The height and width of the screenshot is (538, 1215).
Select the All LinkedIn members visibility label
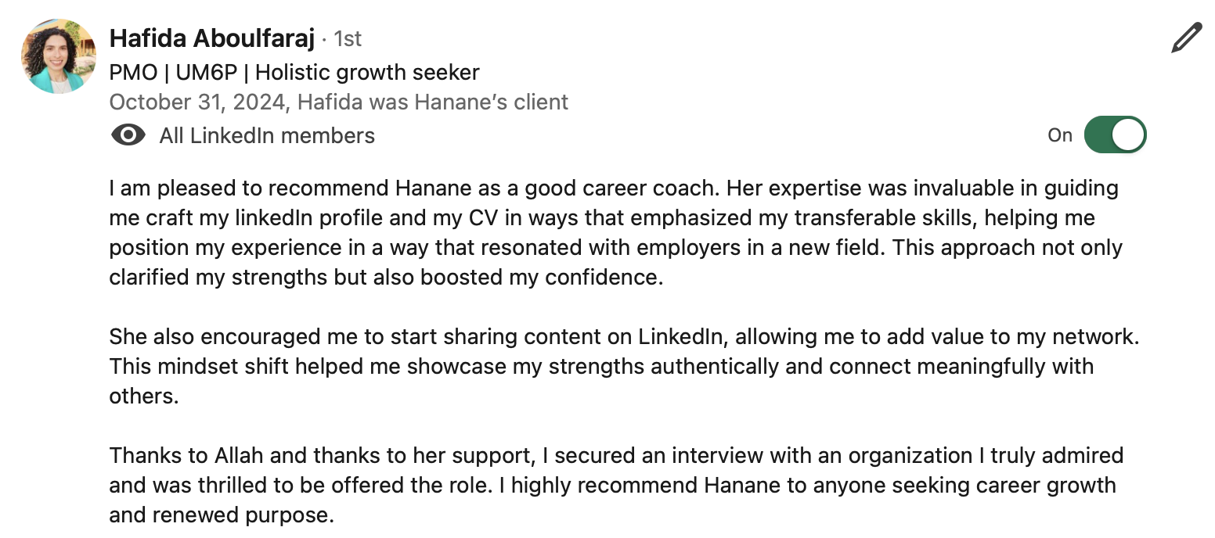pyautogui.click(x=267, y=136)
